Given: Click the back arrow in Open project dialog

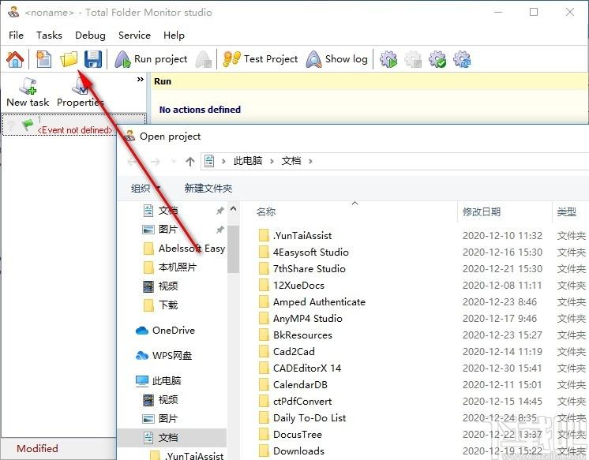Looking at the screenshot, I should coord(132,162).
